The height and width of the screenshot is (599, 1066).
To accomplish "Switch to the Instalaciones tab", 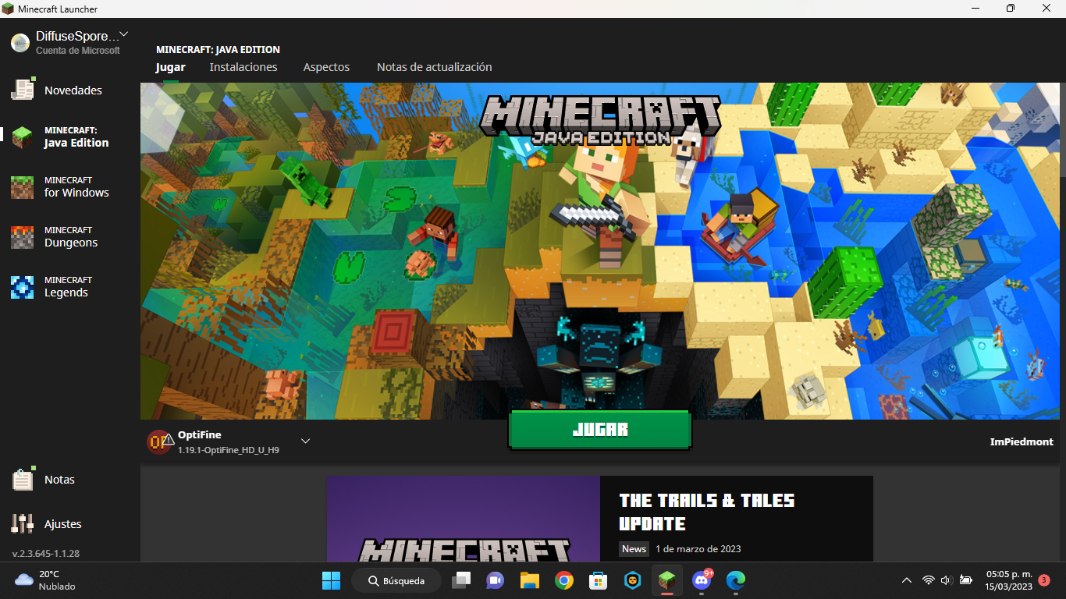I will (243, 67).
